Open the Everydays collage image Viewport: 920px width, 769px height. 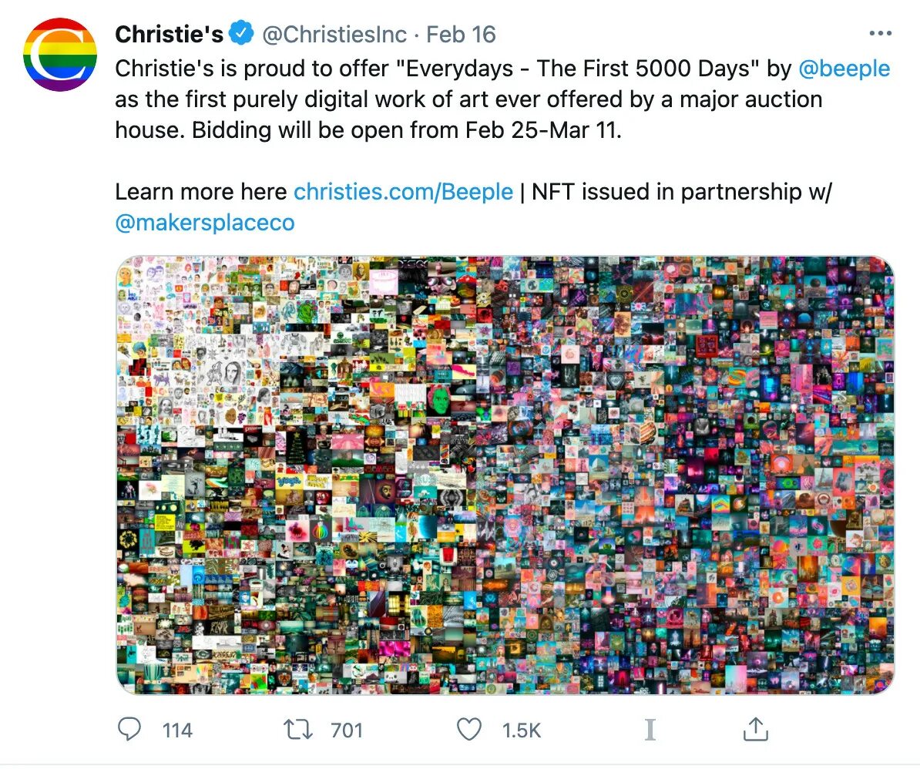pyautogui.click(x=505, y=475)
